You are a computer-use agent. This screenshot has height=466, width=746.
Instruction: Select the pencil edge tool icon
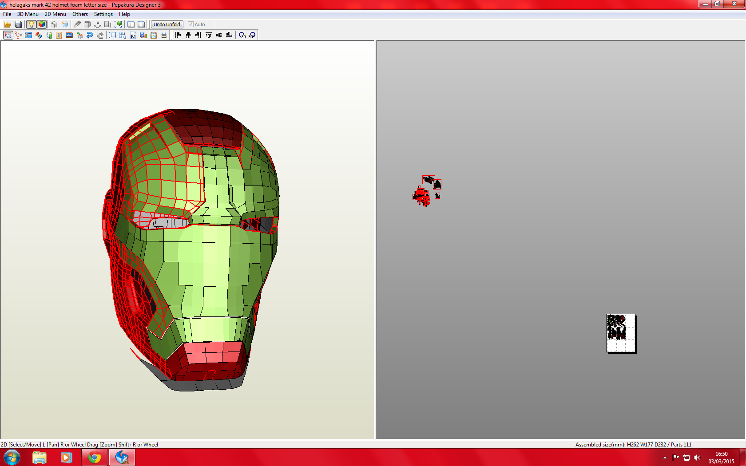pos(77,24)
